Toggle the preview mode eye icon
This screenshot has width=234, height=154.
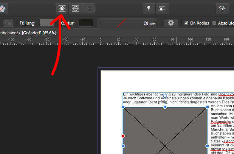[222, 8]
